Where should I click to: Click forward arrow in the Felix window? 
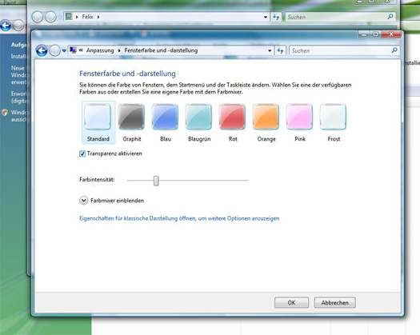(50, 18)
